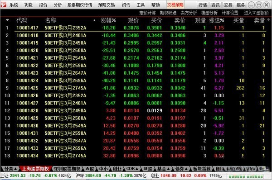The height and width of the screenshot is (180, 272).
Task: Click the question mark help icon
Action: [x=268, y=20]
